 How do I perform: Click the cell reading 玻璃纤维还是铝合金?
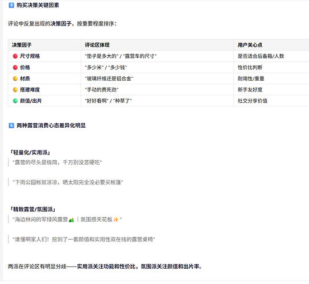157,78
